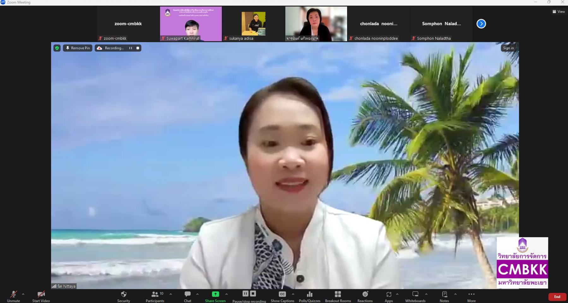This screenshot has height=303, width=568.
Task: Open Breakout Rooms
Action: coord(338,296)
